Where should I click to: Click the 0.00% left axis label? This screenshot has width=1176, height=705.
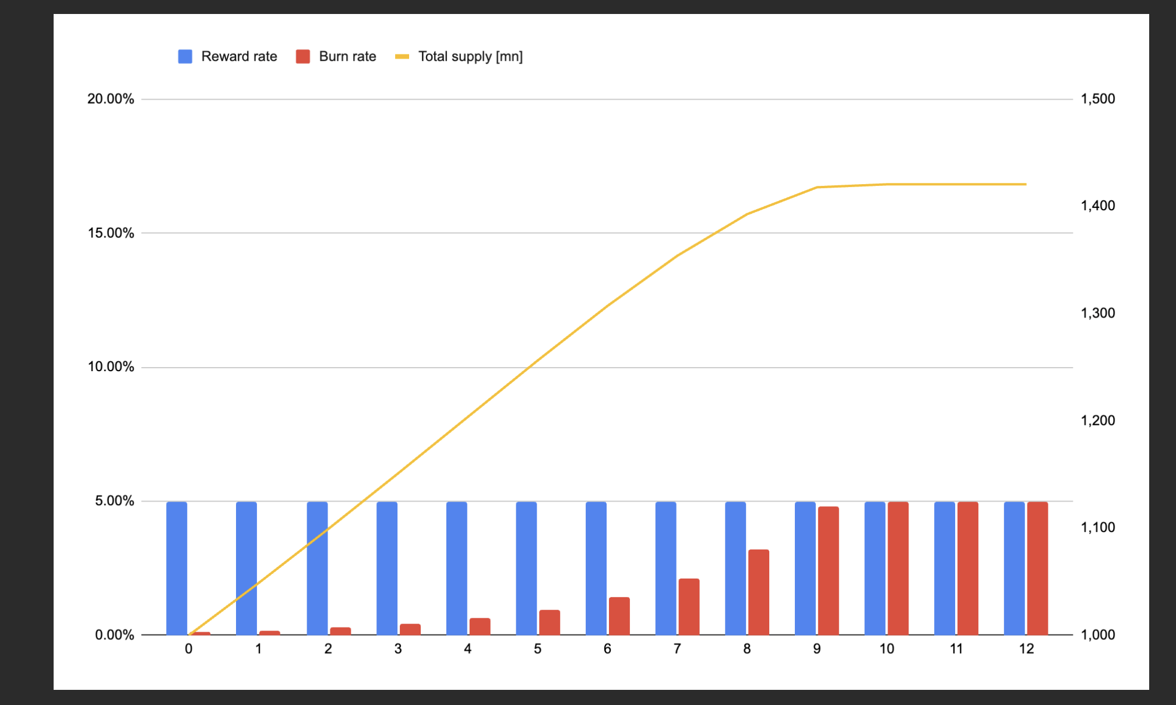pos(114,635)
